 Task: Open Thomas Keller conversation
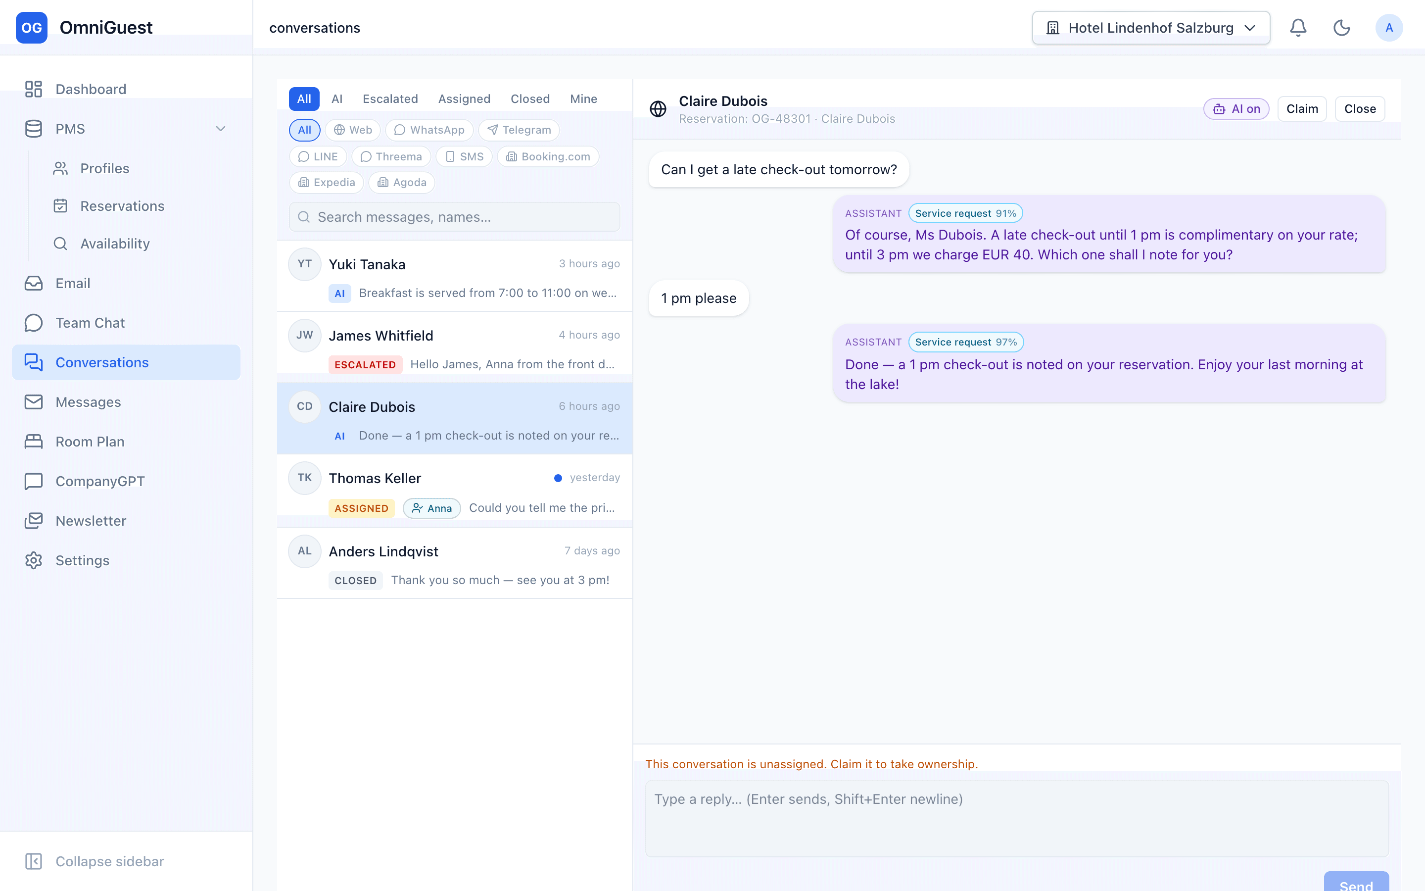tap(454, 491)
